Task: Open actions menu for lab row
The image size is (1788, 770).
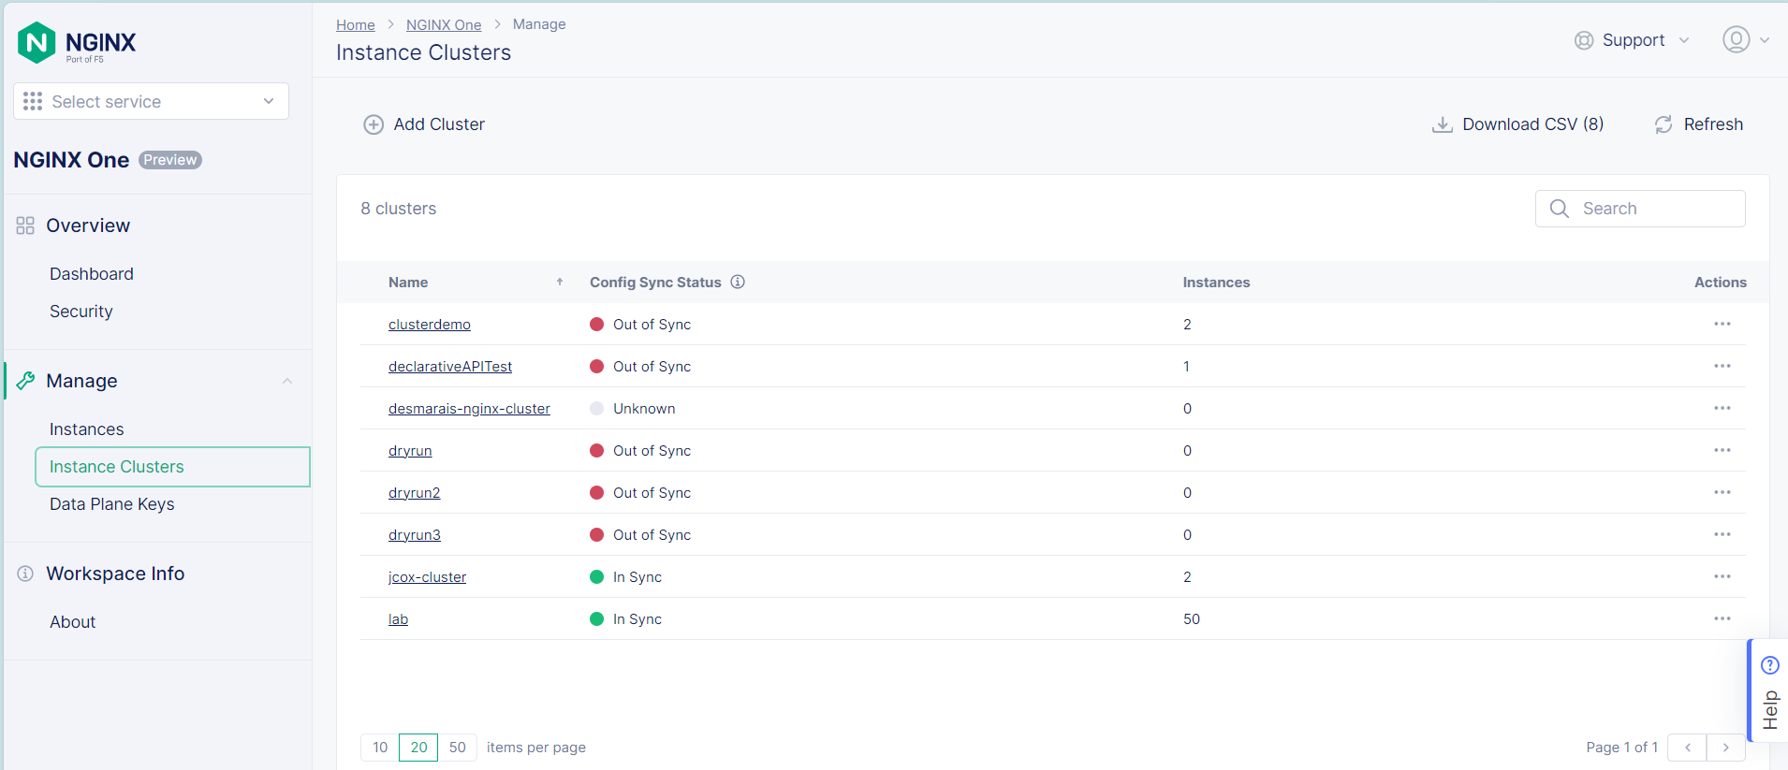Action: point(1722,618)
